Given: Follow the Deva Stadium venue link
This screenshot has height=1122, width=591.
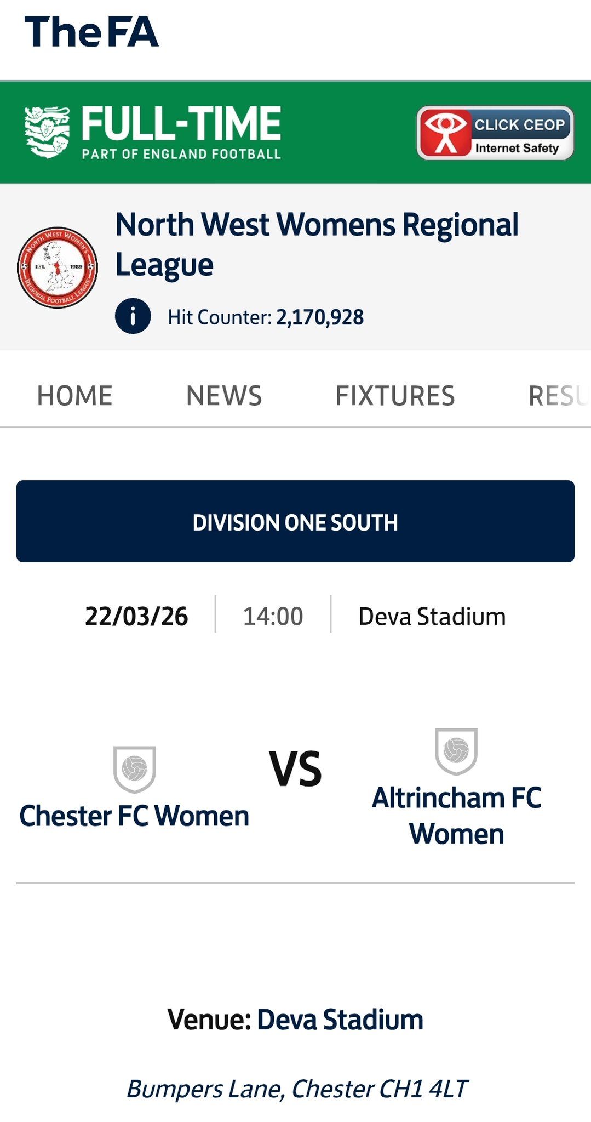Looking at the screenshot, I should (x=340, y=1020).
